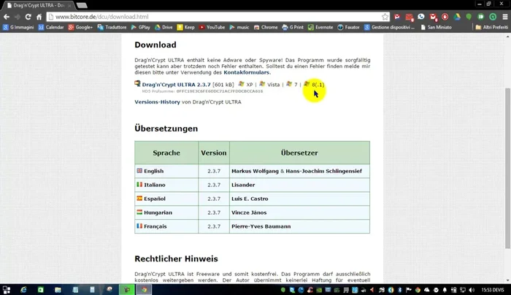The height and width of the screenshot is (295, 511).
Task: Open the Faxator bookmark
Action: pos(348,27)
